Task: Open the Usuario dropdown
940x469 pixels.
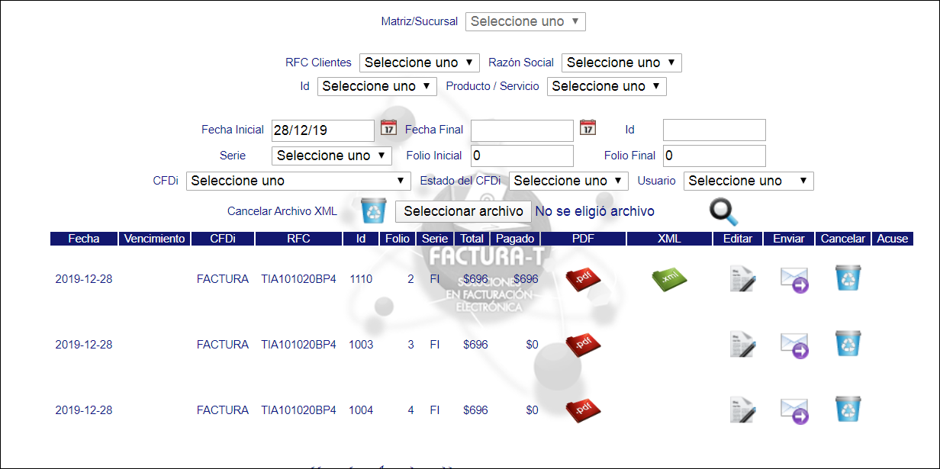Action: tap(748, 181)
